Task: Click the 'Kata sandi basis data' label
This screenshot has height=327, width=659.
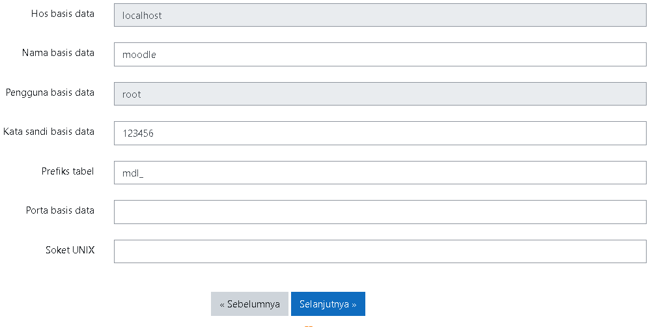Action: 49,132
